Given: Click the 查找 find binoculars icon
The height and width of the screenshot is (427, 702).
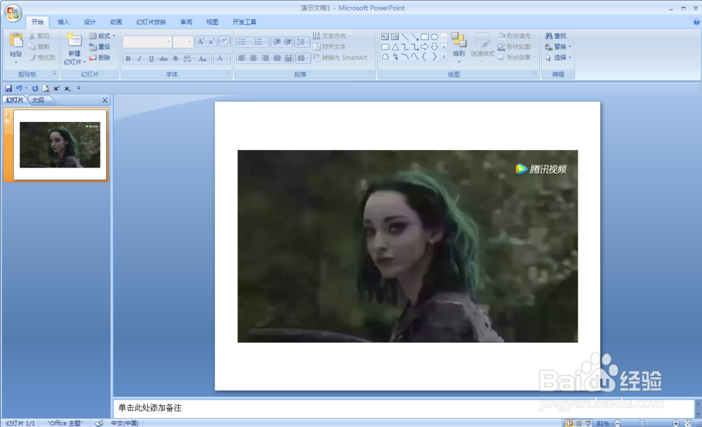Looking at the screenshot, I should coord(549,36).
